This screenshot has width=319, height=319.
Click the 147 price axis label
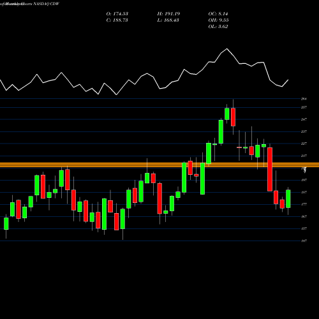tap(304, 241)
